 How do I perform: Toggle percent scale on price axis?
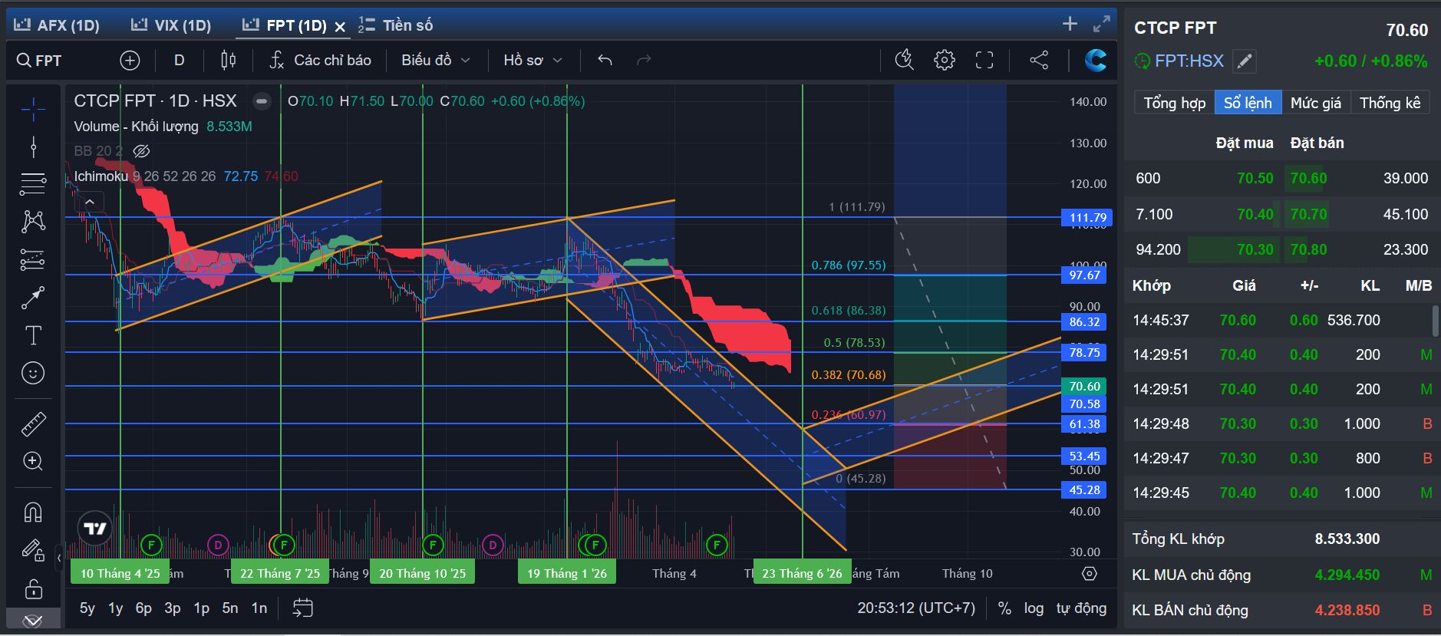[1004, 608]
